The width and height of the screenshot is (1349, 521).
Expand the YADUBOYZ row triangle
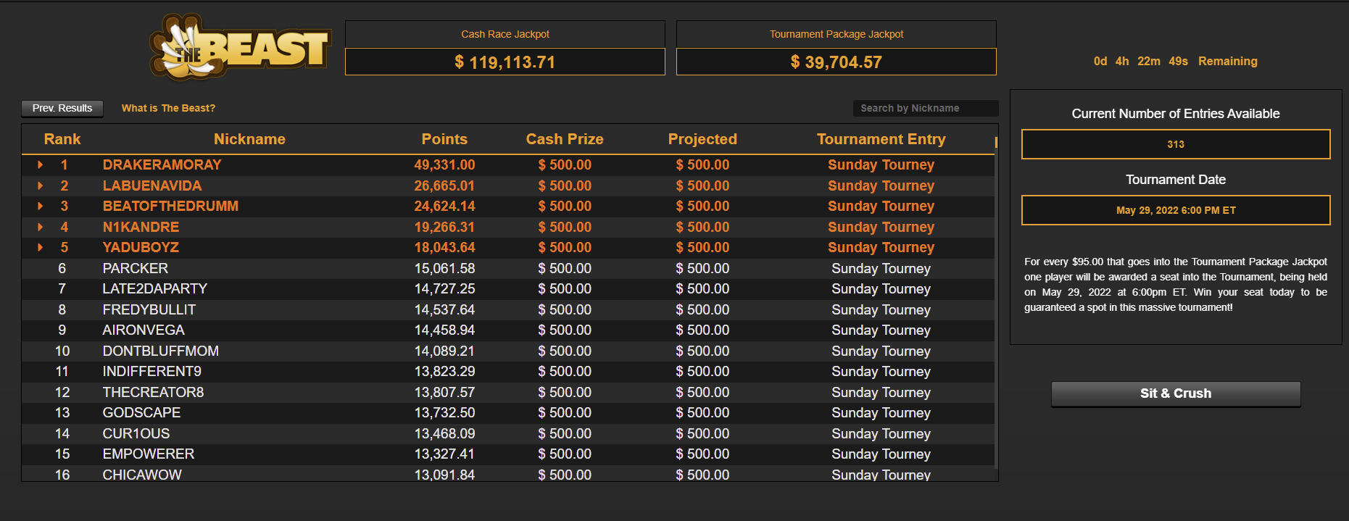click(x=41, y=248)
